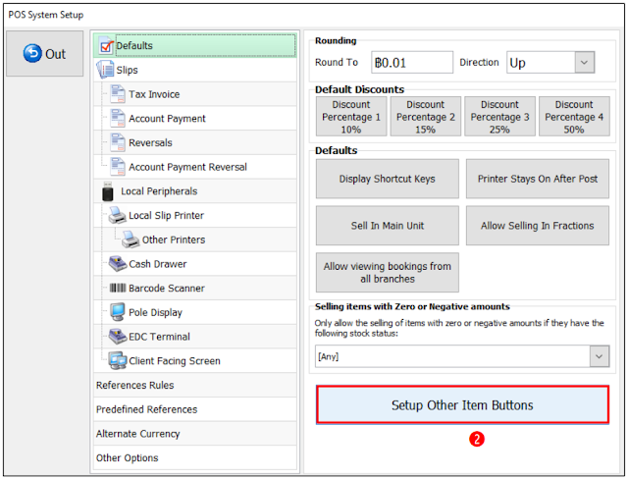Image resolution: width=628 pixels, height=479 pixels.
Task: Click the Account Payment Reversal document icon
Action: (118, 167)
